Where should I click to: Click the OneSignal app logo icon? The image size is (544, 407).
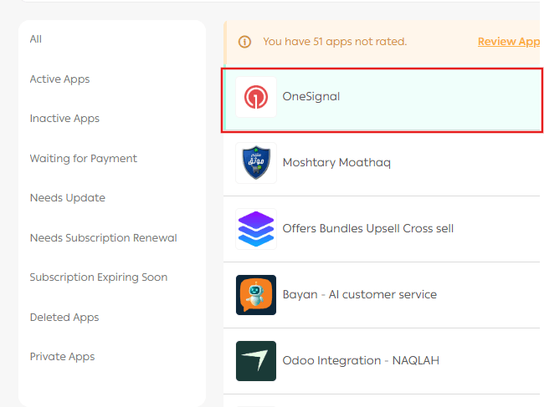(x=256, y=98)
